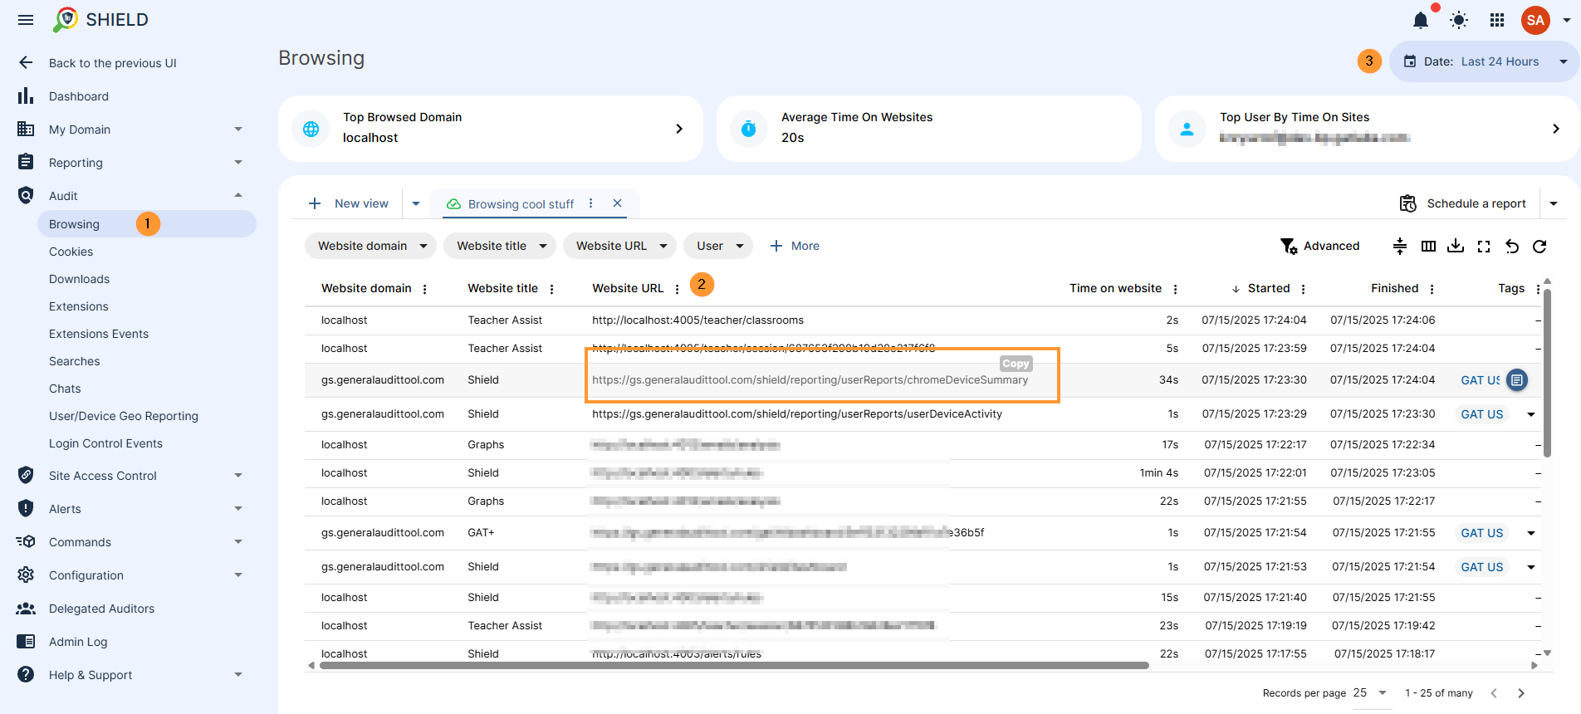Open the apps grid launcher
Image resolution: width=1581 pixels, height=714 pixels.
[1497, 20]
